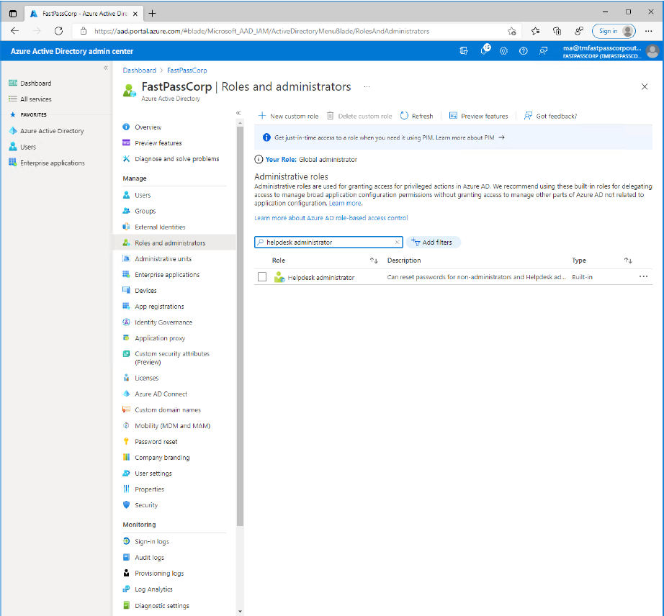Click the notifications bell icon
This screenshot has height=616, width=664.
(x=484, y=51)
